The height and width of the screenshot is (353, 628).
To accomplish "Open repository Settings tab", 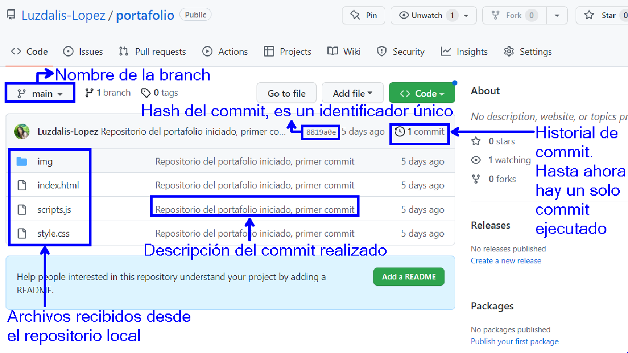I will coord(528,51).
